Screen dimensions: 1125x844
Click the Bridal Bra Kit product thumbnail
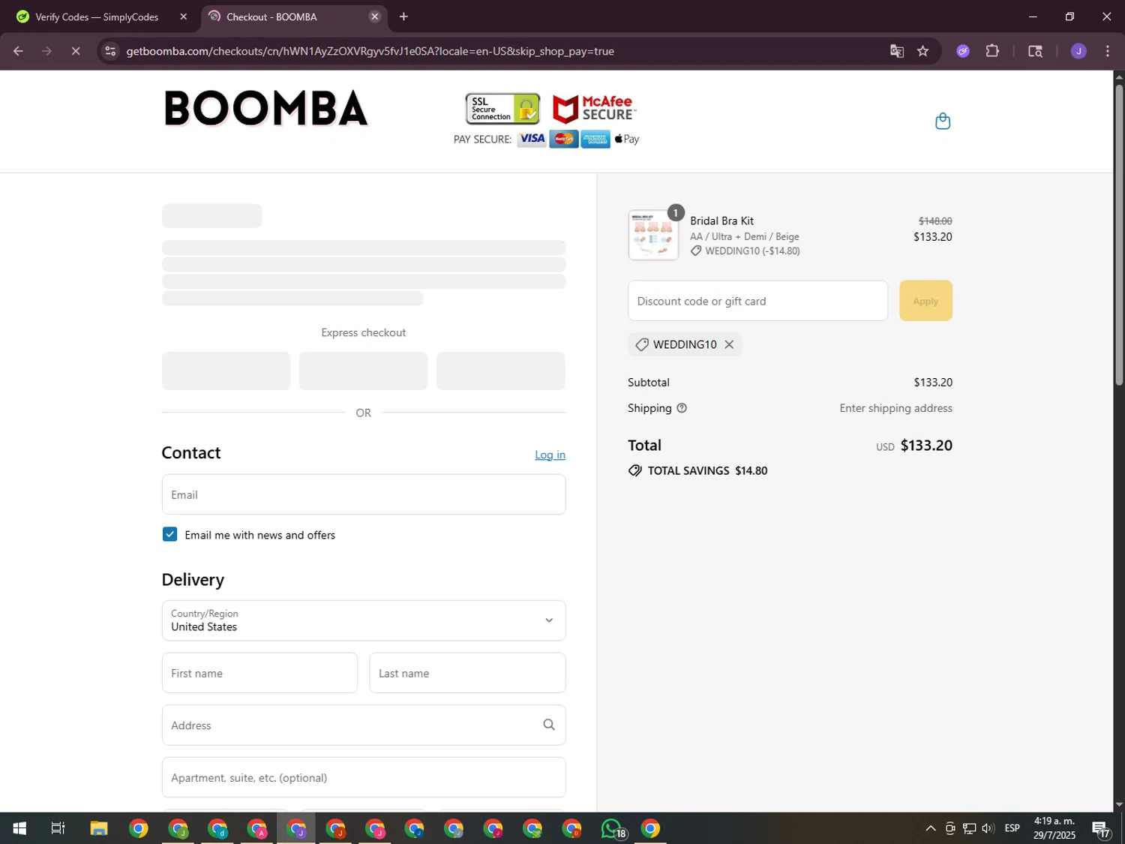pyautogui.click(x=653, y=235)
